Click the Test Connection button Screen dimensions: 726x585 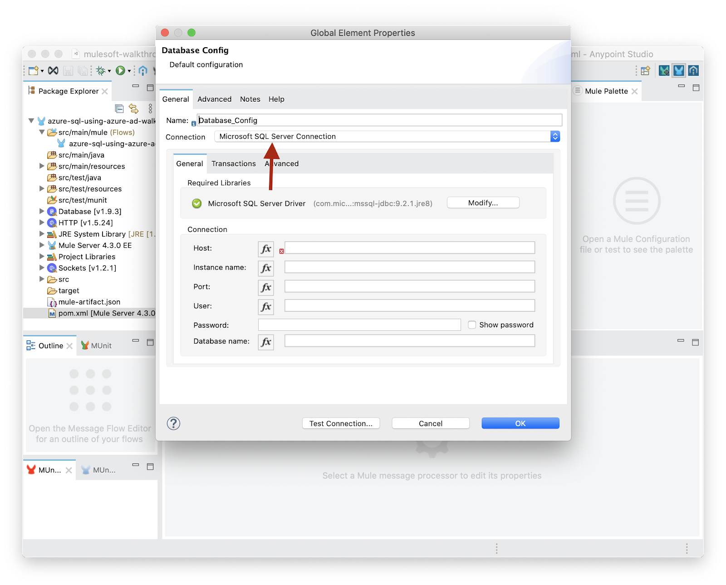(x=341, y=423)
